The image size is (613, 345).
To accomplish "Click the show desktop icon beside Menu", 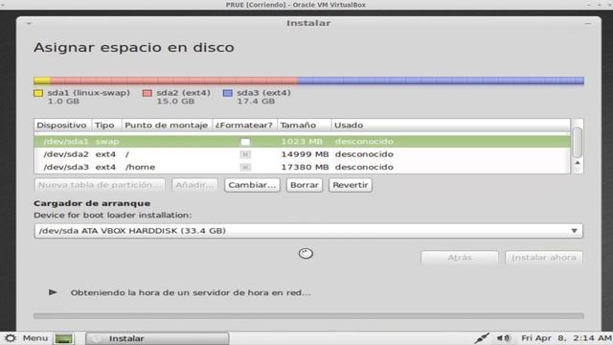I will pos(64,338).
